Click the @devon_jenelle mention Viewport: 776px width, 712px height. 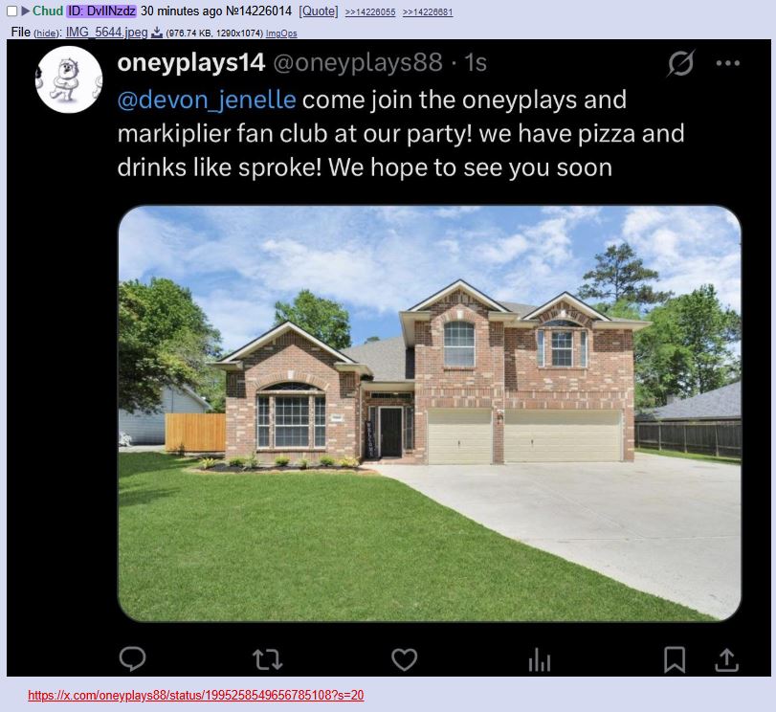207,100
